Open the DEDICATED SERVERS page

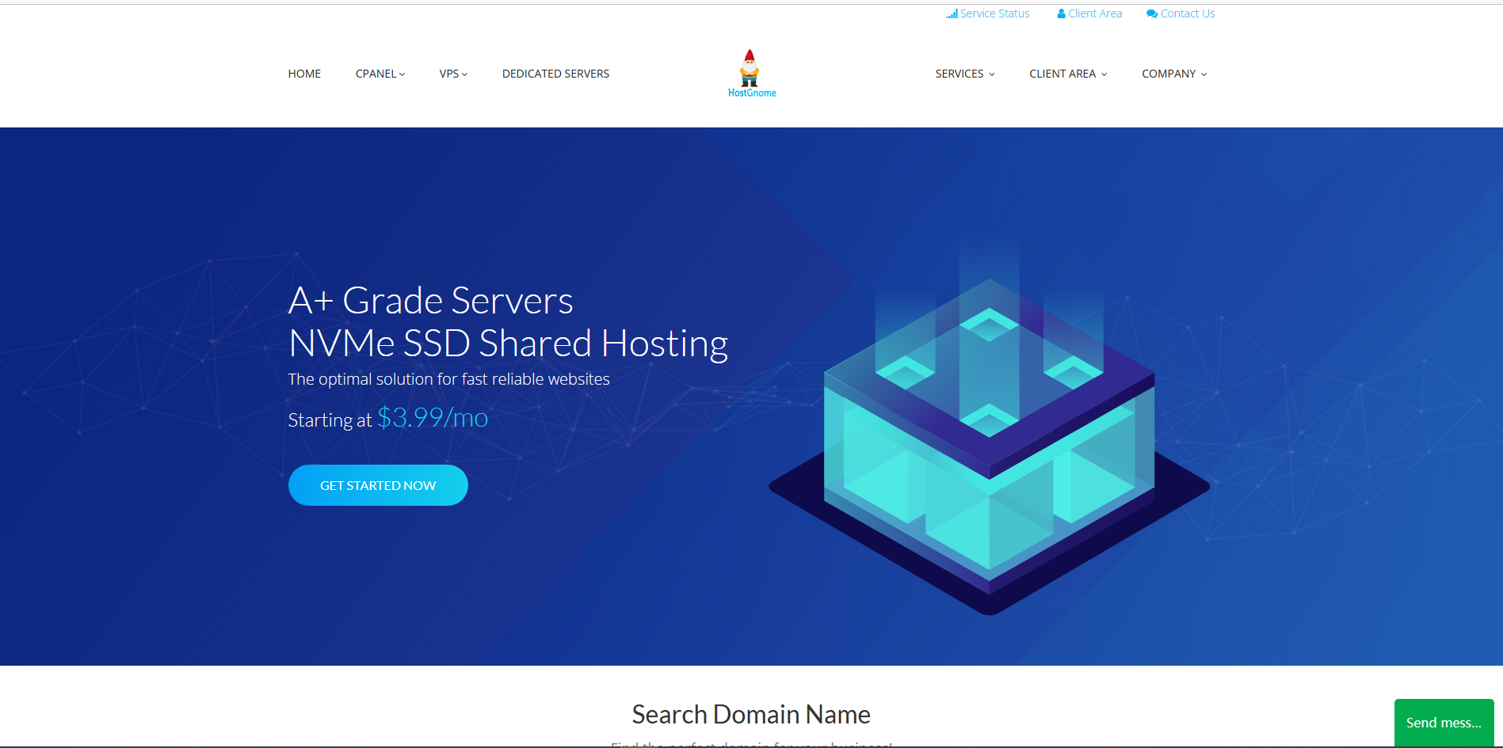(555, 74)
